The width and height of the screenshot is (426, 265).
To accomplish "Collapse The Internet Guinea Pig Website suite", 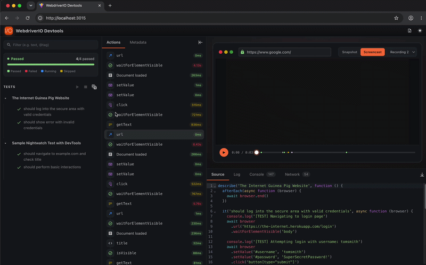I will click(5, 98).
